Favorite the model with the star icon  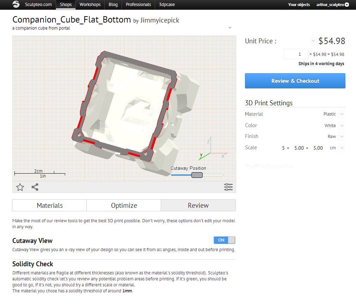pos(20,187)
